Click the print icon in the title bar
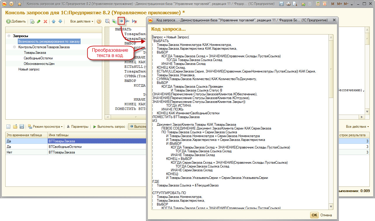Image resolution: width=375 pixels, height=221 pixels. click(288, 4)
